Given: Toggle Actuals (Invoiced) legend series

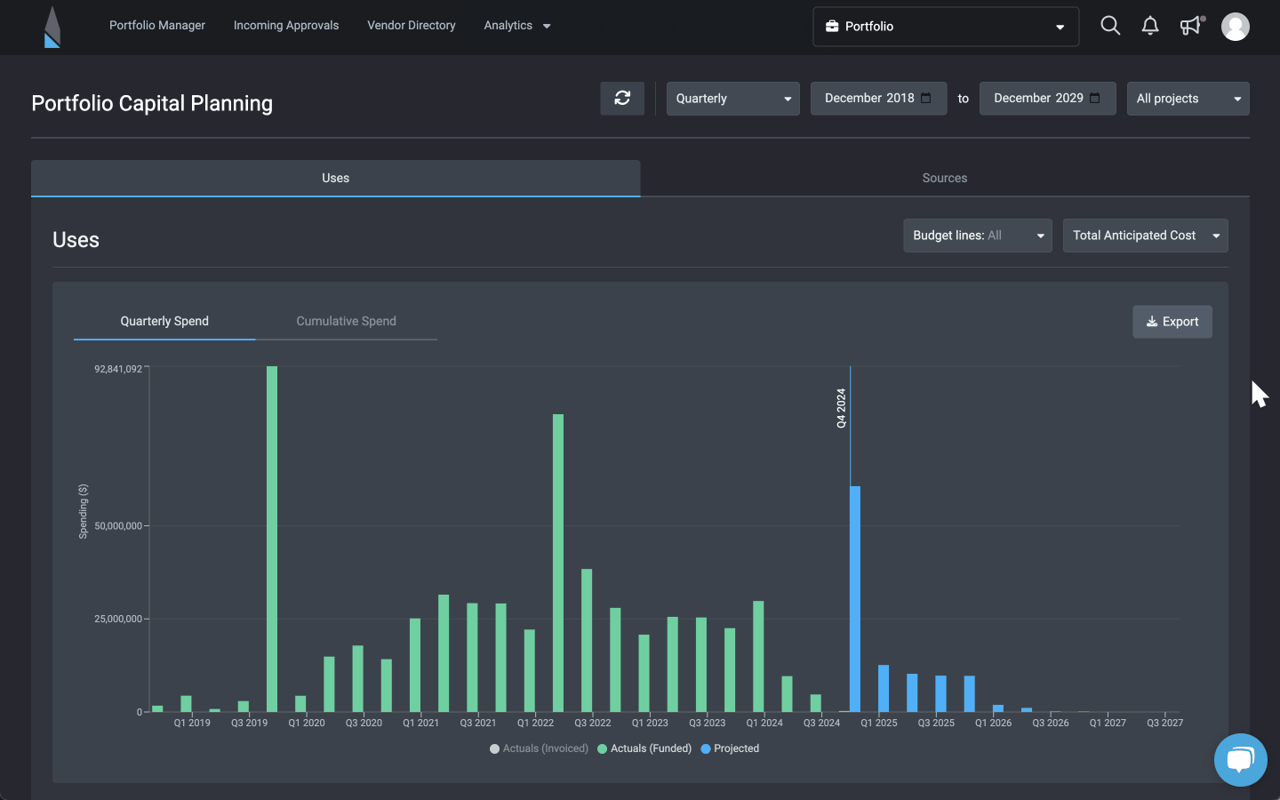Looking at the screenshot, I should click(x=539, y=748).
